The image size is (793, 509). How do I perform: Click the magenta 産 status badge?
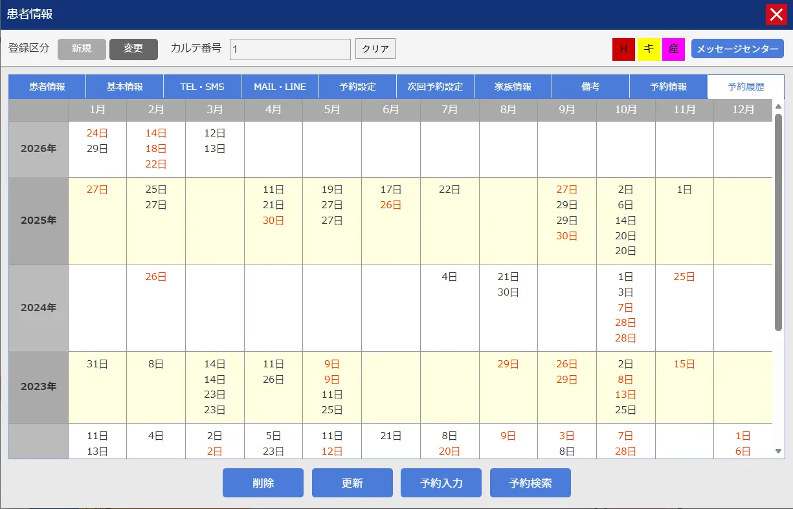tap(673, 49)
